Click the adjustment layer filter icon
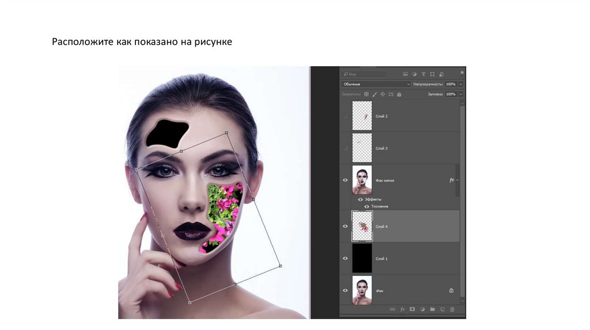The height and width of the screenshot is (330, 590). (414, 74)
